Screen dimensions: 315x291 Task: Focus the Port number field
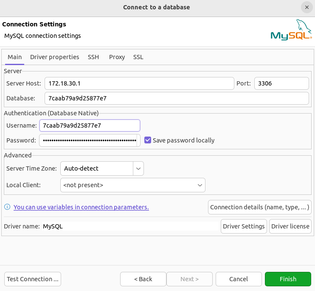(x=281, y=83)
